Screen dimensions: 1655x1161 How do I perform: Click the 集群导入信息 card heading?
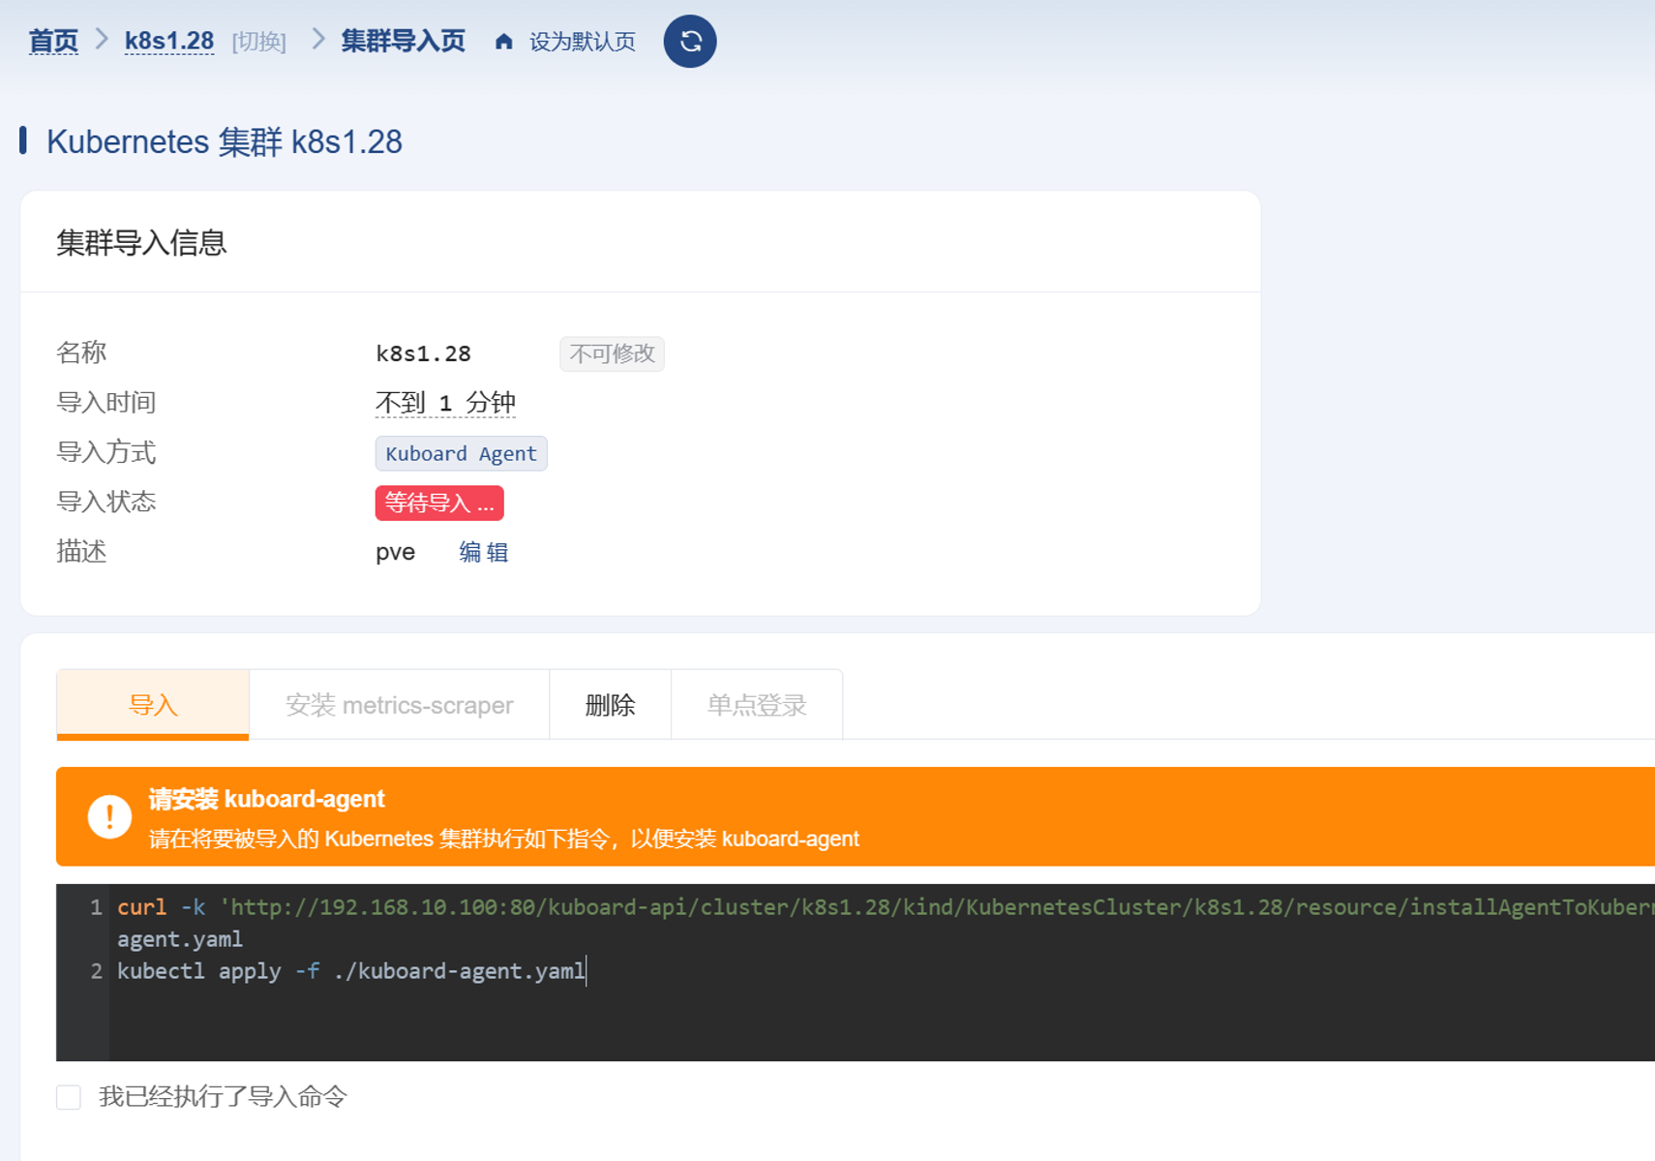(141, 242)
